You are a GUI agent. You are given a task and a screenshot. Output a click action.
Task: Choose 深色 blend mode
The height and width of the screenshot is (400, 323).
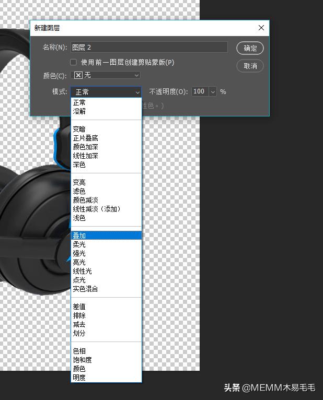[x=106, y=164]
